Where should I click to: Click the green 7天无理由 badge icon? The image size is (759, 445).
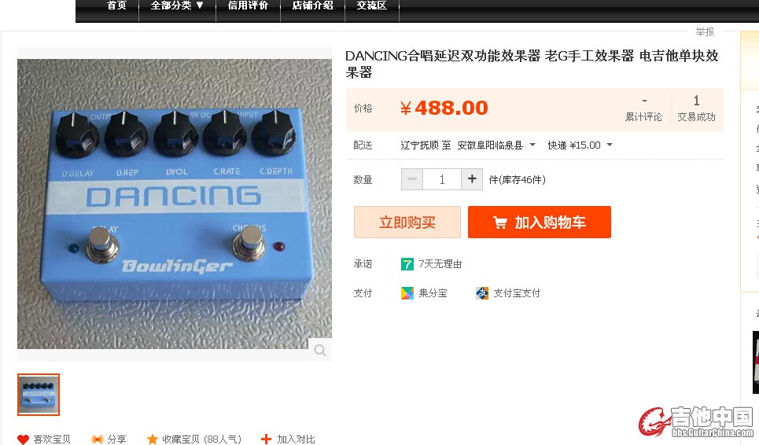tap(407, 264)
